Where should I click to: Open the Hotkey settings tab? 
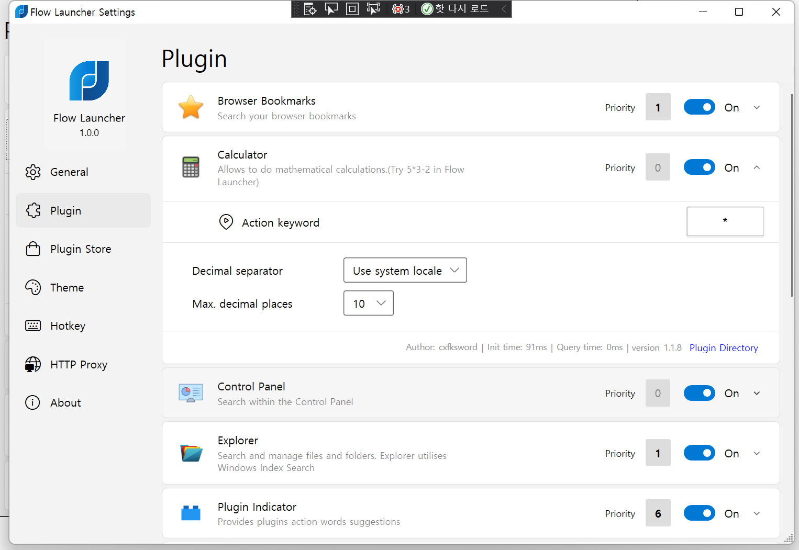(83, 325)
